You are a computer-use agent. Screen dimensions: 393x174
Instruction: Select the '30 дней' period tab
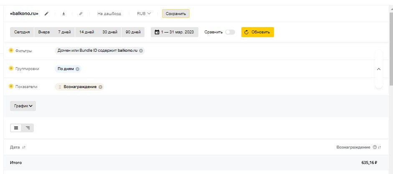click(110, 32)
